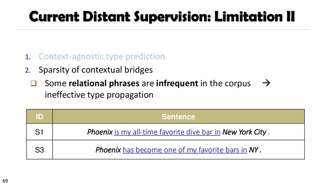Click 'Phoenix' in the S1 sentence

100,132
